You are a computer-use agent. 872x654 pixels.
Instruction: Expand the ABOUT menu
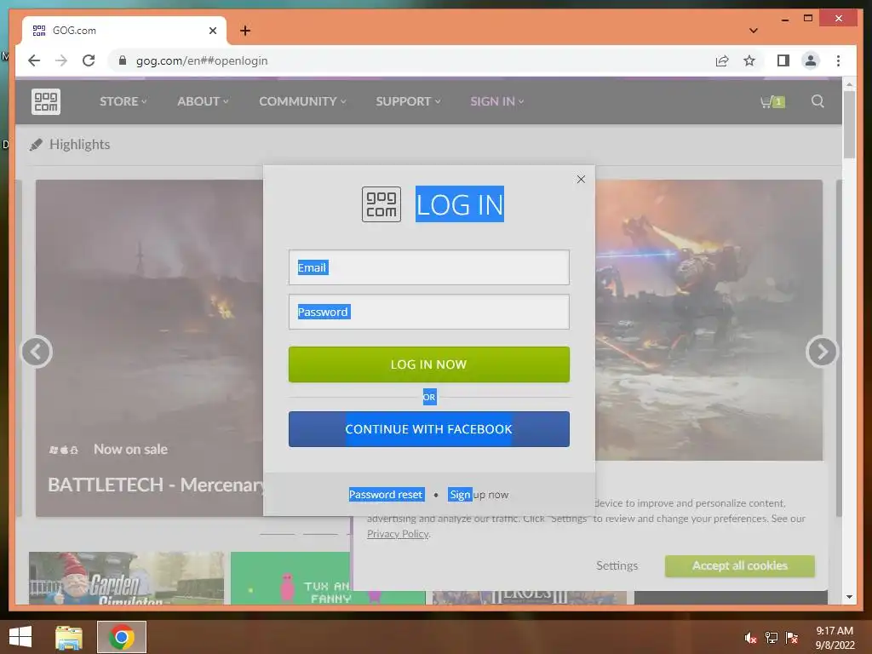203,101
